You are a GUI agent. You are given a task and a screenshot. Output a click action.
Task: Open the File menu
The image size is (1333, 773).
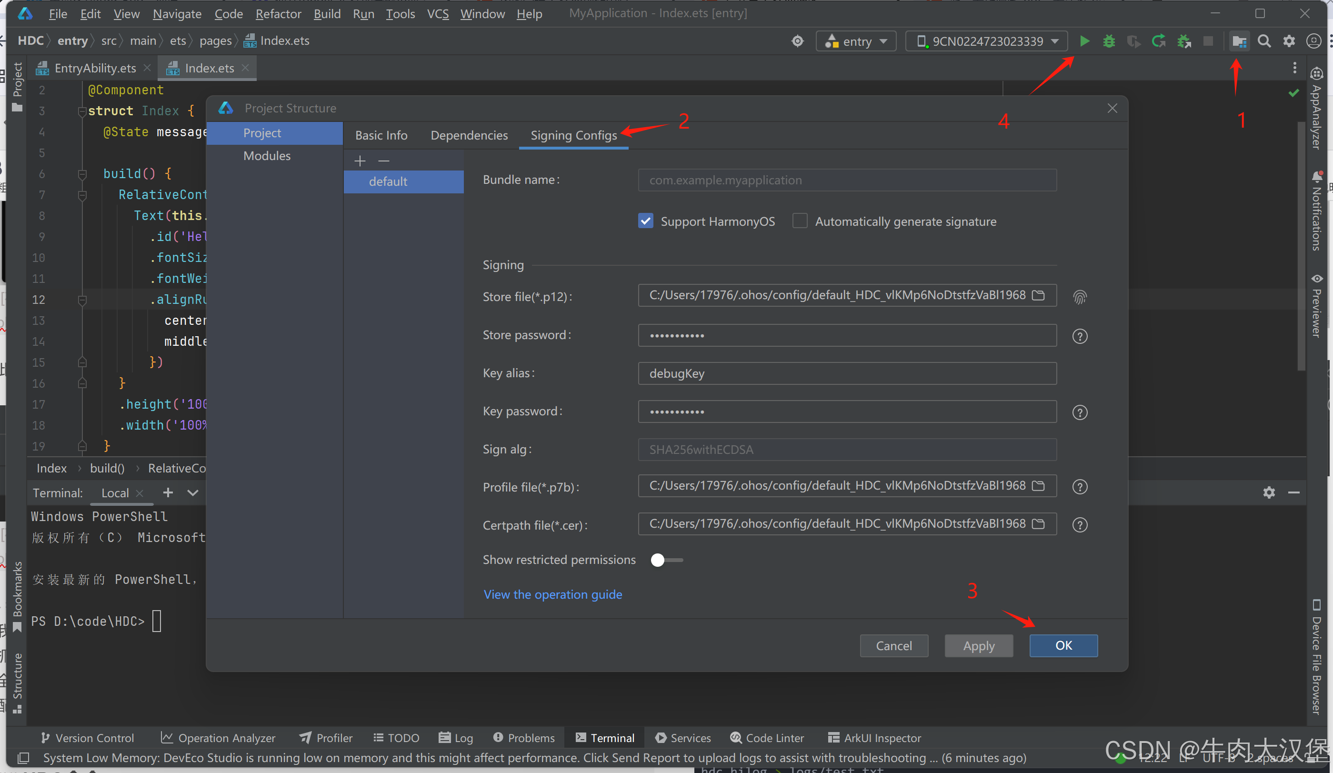(58, 14)
